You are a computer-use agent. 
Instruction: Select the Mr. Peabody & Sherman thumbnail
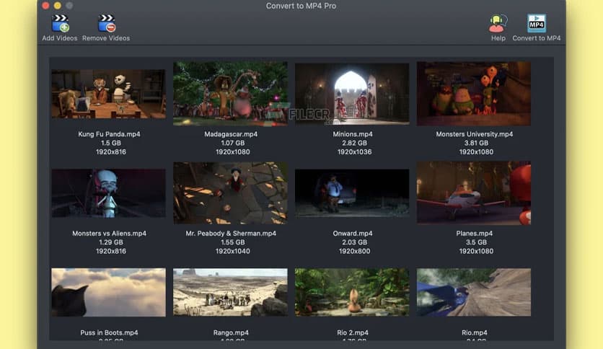[x=230, y=193]
